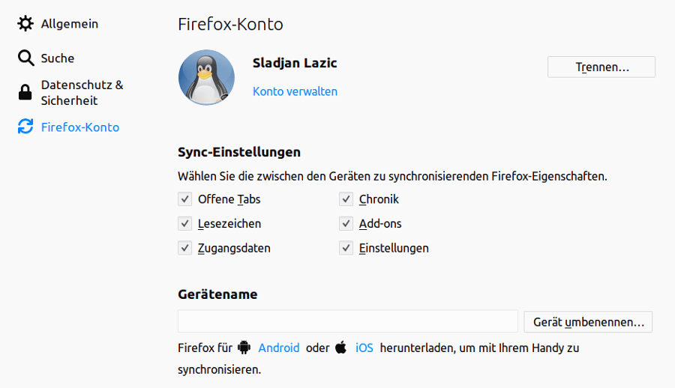Uncheck the Offene Tabs checkbox
This screenshot has width=675, height=388.
pyautogui.click(x=184, y=199)
